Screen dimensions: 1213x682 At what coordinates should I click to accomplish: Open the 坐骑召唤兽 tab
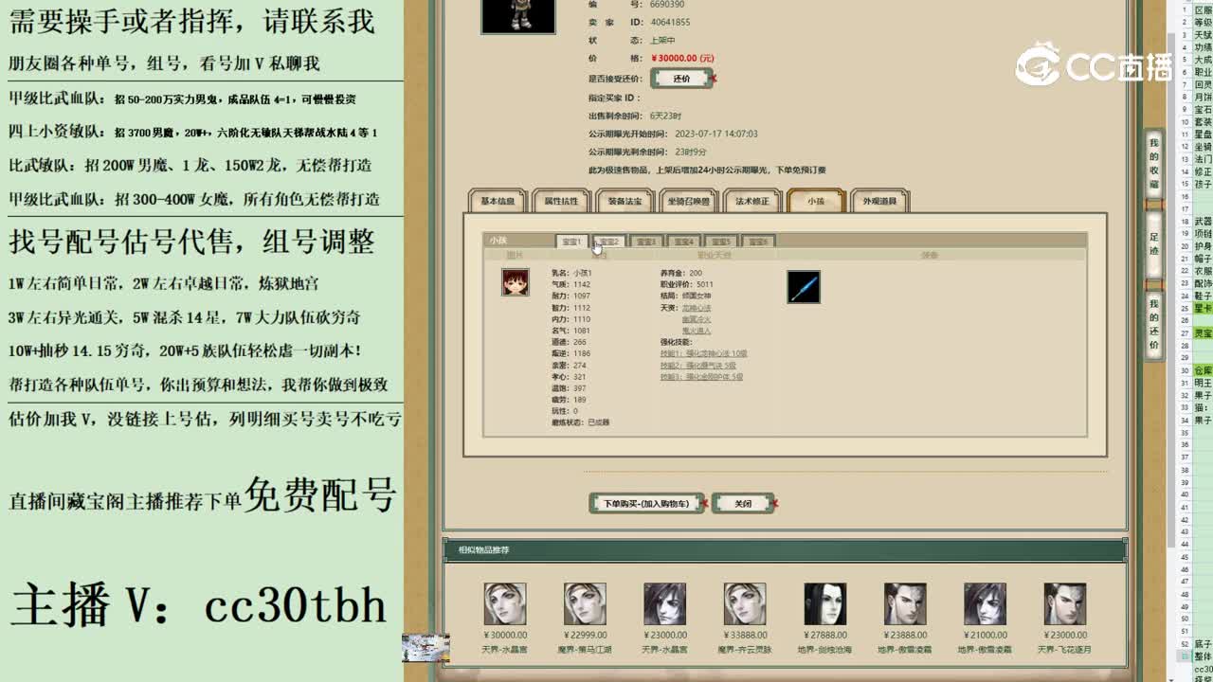689,200
